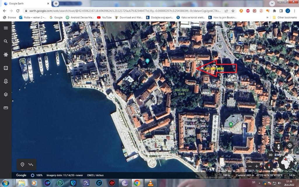Screen dimensions: 299x187
Task: Open Projects from the sidebar pin icon
Action: click(6, 81)
